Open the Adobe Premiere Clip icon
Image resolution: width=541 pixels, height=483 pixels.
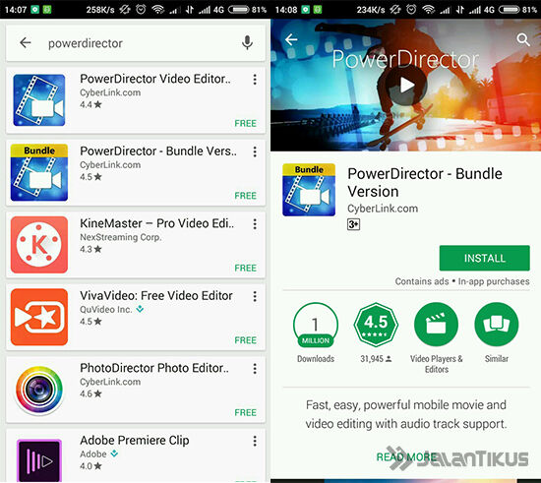(39, 460)
